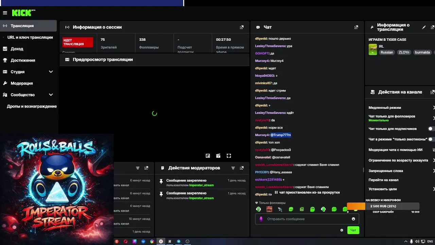Open Yandex Browser in the taskbar
435x245 pixels.
tap(161, 241)
